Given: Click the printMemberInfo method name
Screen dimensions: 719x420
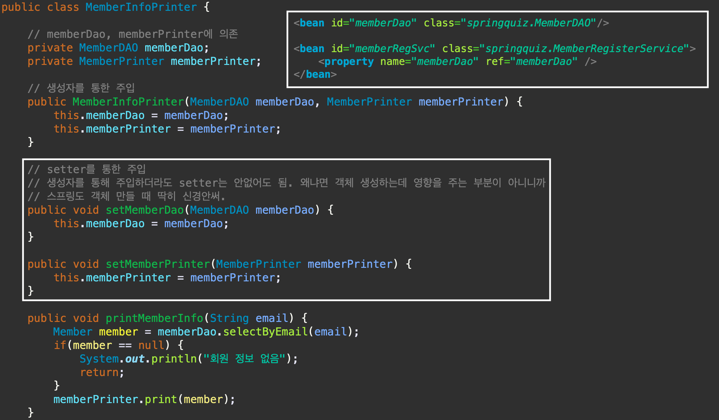Looking at the screenshot, I should 154,318.
